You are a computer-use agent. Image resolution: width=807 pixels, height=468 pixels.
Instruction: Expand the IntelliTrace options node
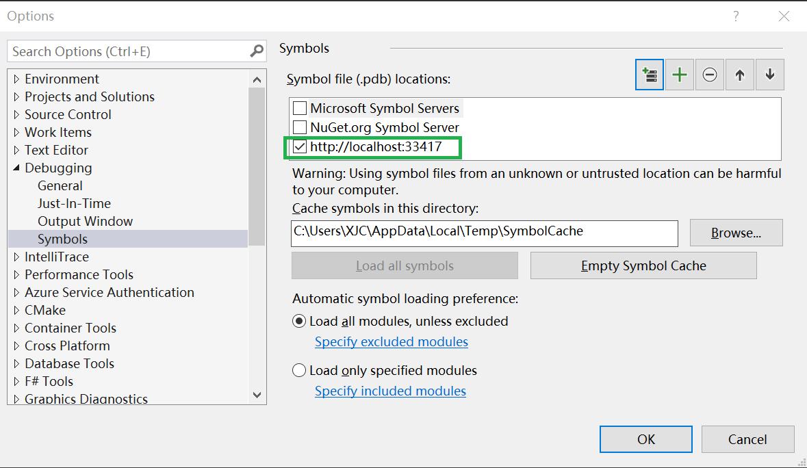click(16, 257)
